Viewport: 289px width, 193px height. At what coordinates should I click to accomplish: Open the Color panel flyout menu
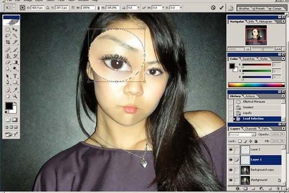(283, 59)
